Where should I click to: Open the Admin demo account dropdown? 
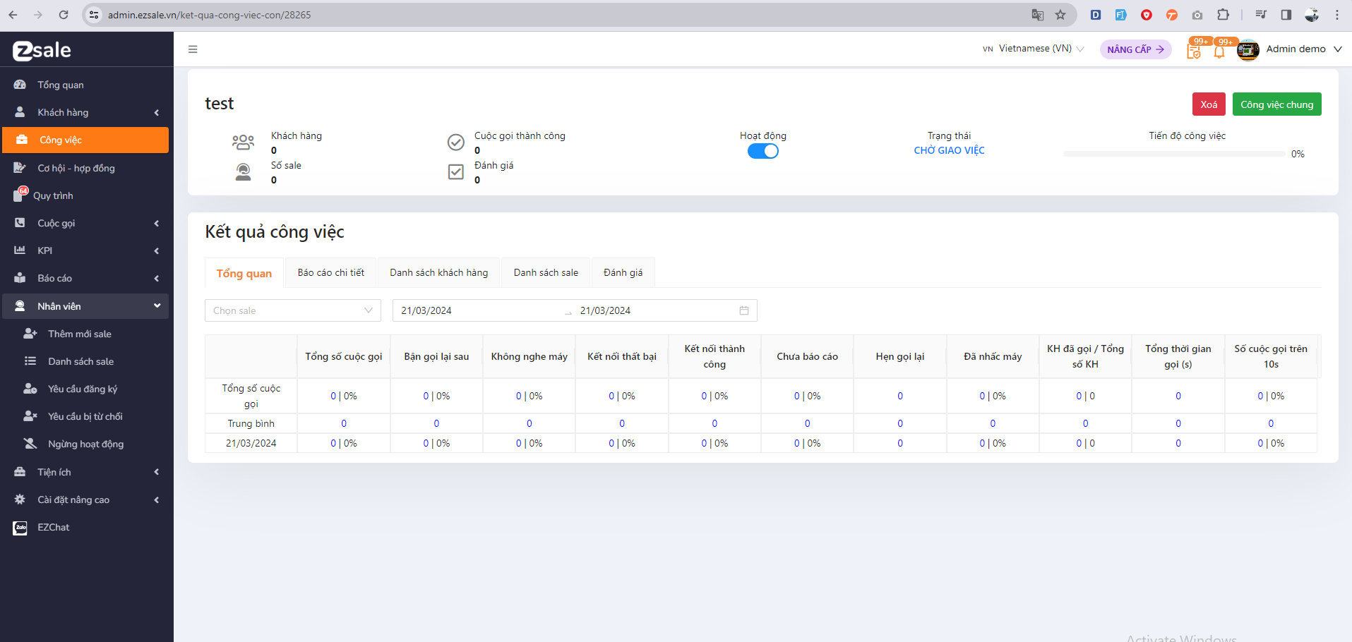coord(1304,49)
